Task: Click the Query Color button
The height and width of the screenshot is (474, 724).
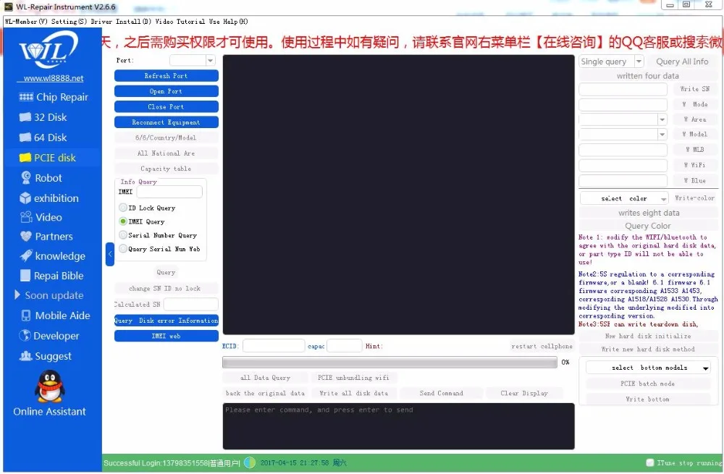Action: (648, 226)
